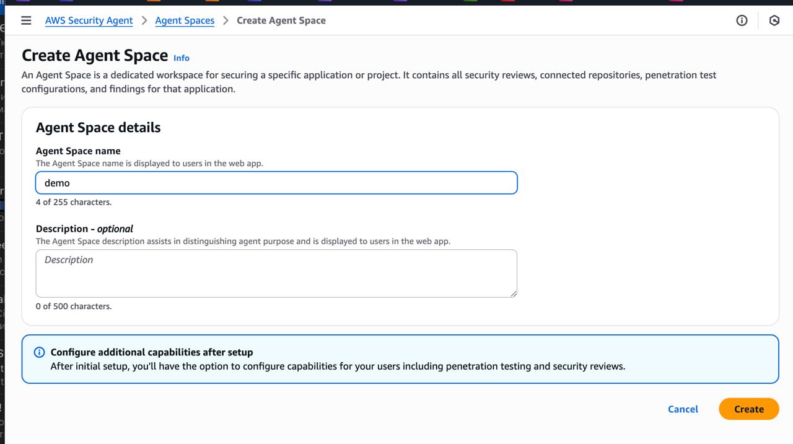Click the info icon in the blue alert box

(x=39, y=352)
